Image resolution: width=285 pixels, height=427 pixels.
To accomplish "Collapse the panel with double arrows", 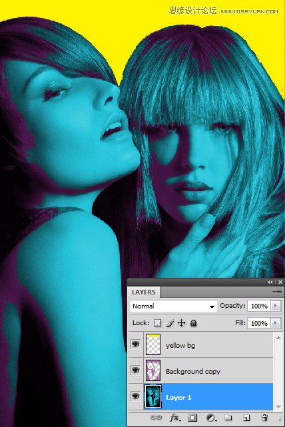I will (x=270, y=282).
